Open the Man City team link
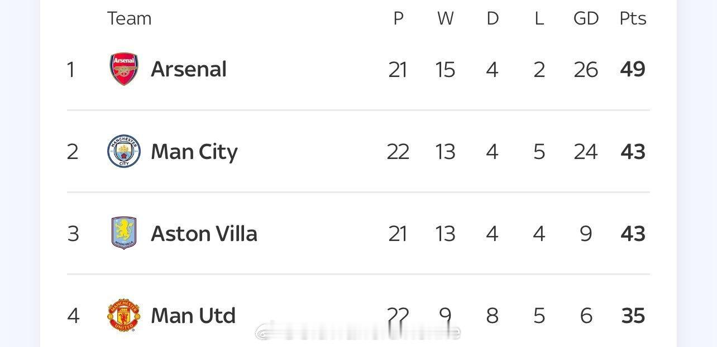The height and width of the screenshot is (347, 717). click(194, 151)
